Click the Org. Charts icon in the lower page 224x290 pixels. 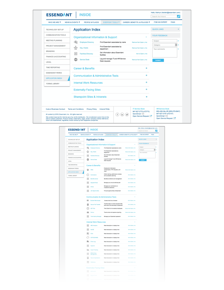[88, 152]
